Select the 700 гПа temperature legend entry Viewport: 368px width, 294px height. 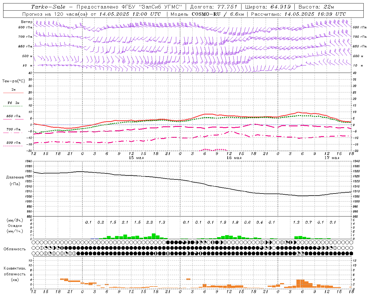click(x=13, y=129)
